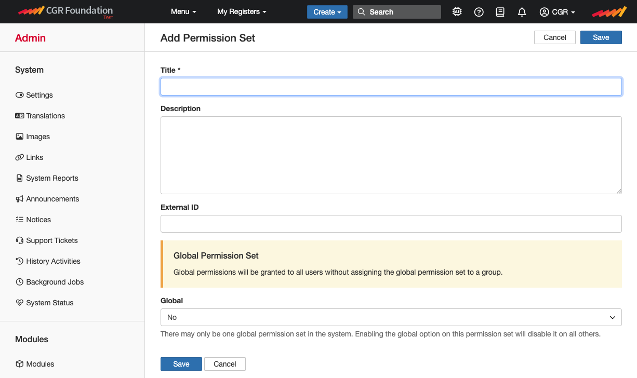The height and width of the screenshot is (378, 637).
Task: Open Settings from the sidebar
Action: click(39, 95)
